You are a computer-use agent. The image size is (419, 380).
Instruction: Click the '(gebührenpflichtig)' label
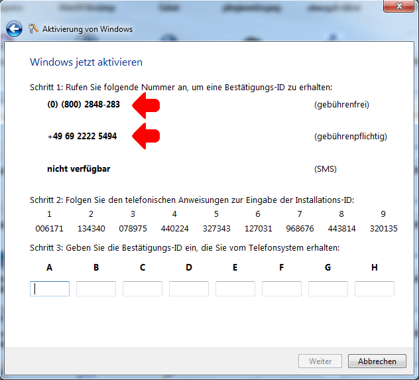[351, 137]
